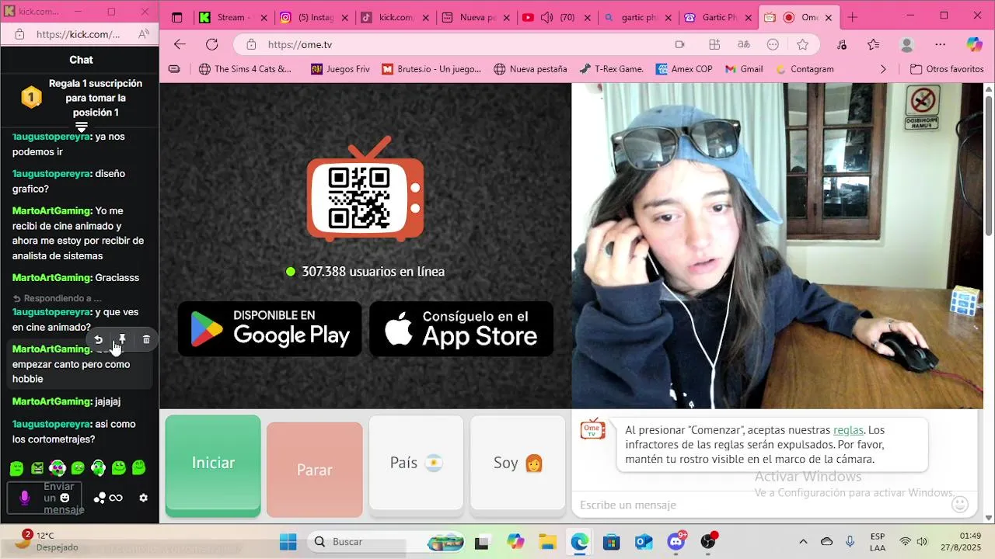The image size is (995, 559).
Task: Show hidden system tray icons
Action: (x=803, y=541)
